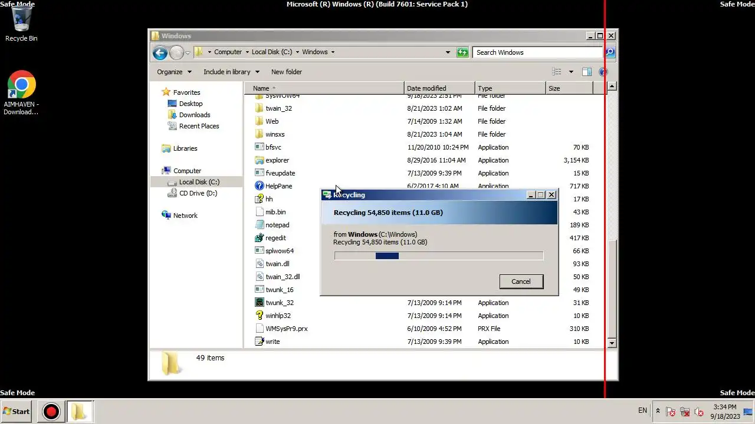Select the winhlp32 application icon
The image size is (755, 424).
(x=260, y=316)
